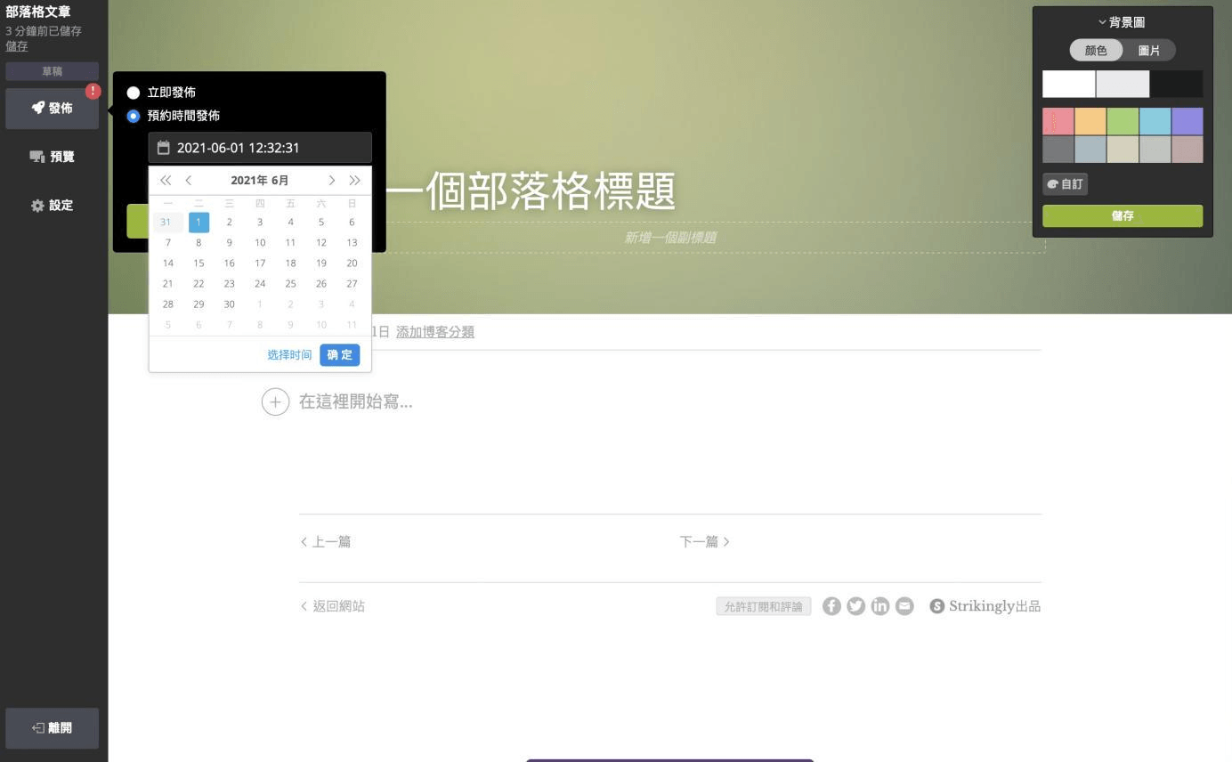This screenshot has height=762, width=1232.
Task: Click the Twitter share icon
Action: point(855,606)
